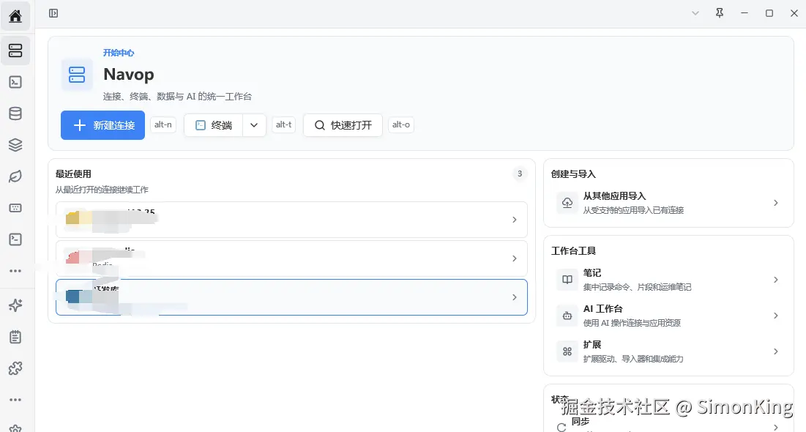806x432 pixels.
Task: Click chevron beside AI 工作台
Action: pyautogui.click(x=776, y=316)
